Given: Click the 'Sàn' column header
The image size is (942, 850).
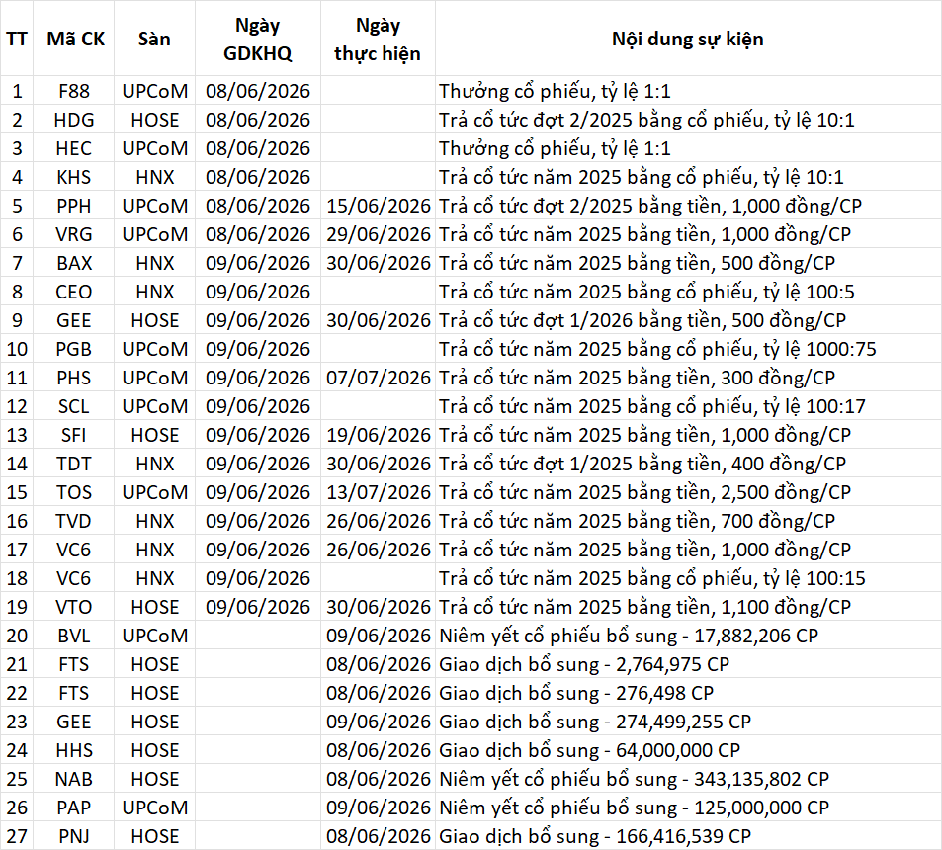Looking at the screenshot, I should pyautogui.click(x=154, y=40).
